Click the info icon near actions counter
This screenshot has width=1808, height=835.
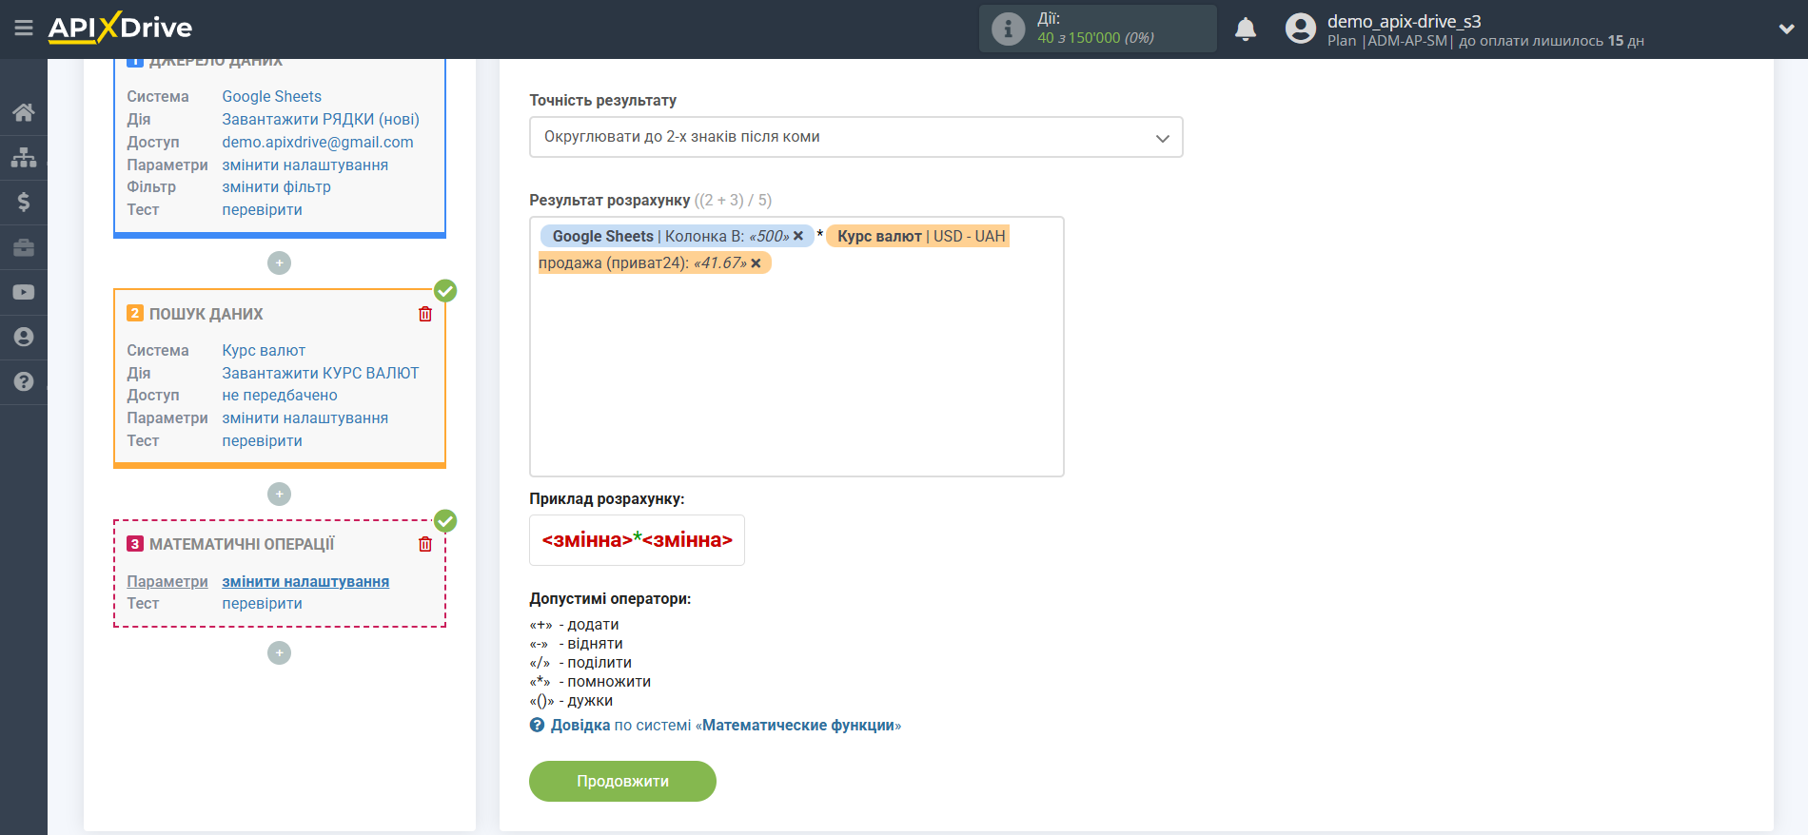pyautogui.click(x=1008, y=29)
